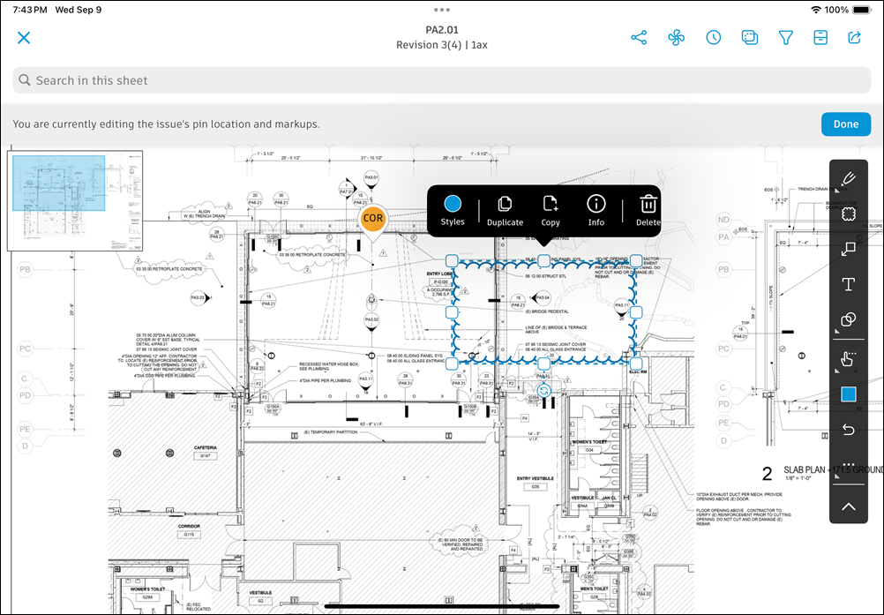Tap the PA2.01 sheet title

[x=442, y=30]
